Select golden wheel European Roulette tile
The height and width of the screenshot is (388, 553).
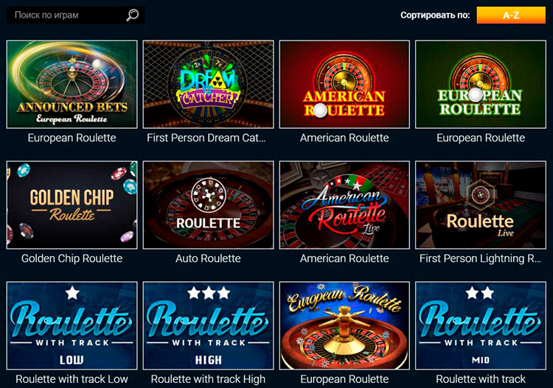coord(344,325)
